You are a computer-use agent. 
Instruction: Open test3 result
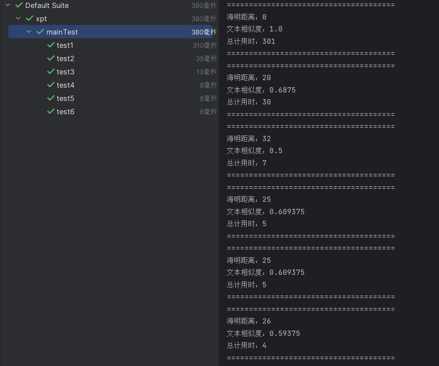tap(65, 72)
